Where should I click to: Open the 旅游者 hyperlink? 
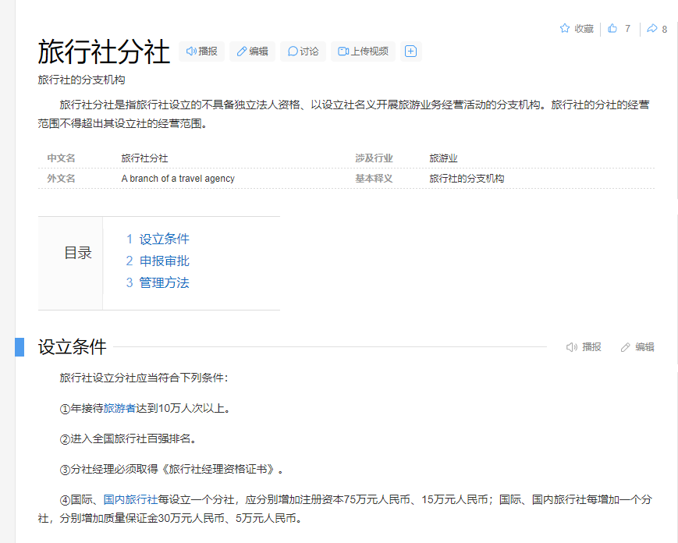[119, 408]
